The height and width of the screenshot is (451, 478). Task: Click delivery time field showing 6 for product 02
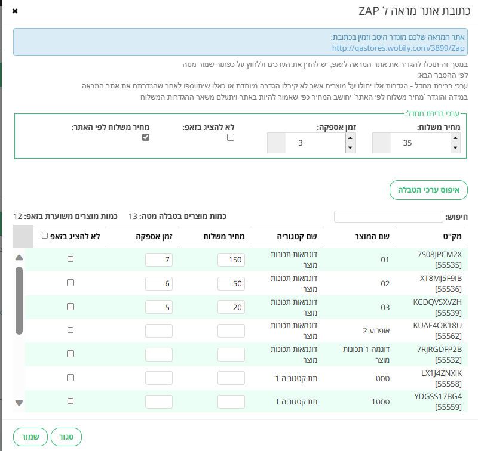(x=159, y=283)
